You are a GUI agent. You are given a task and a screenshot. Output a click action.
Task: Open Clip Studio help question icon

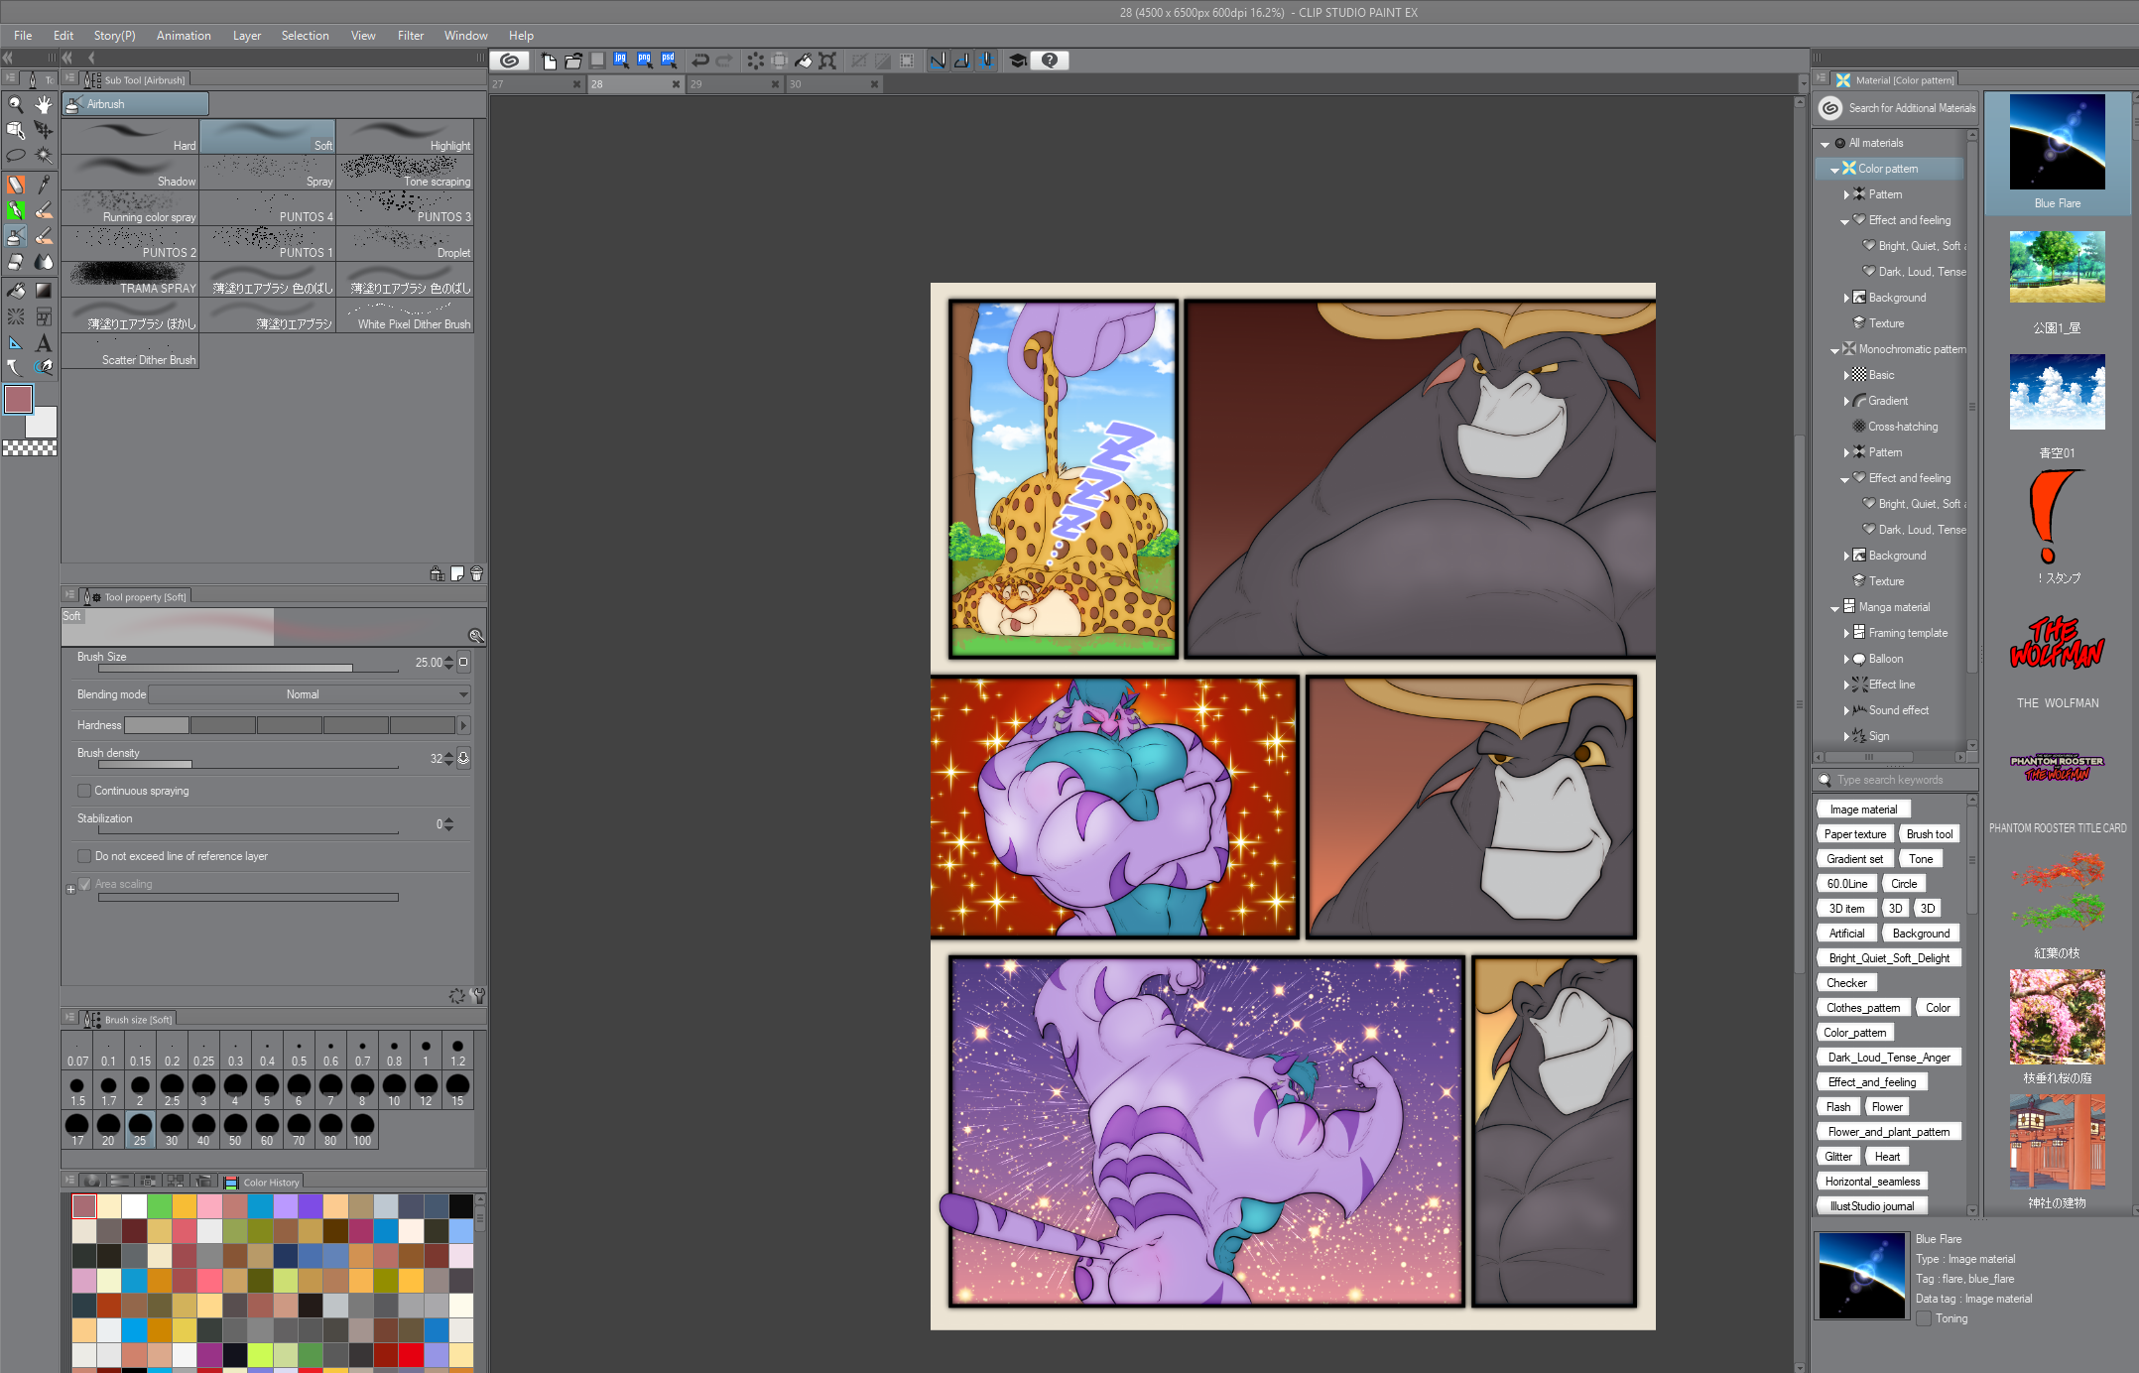coord(1050,61)
